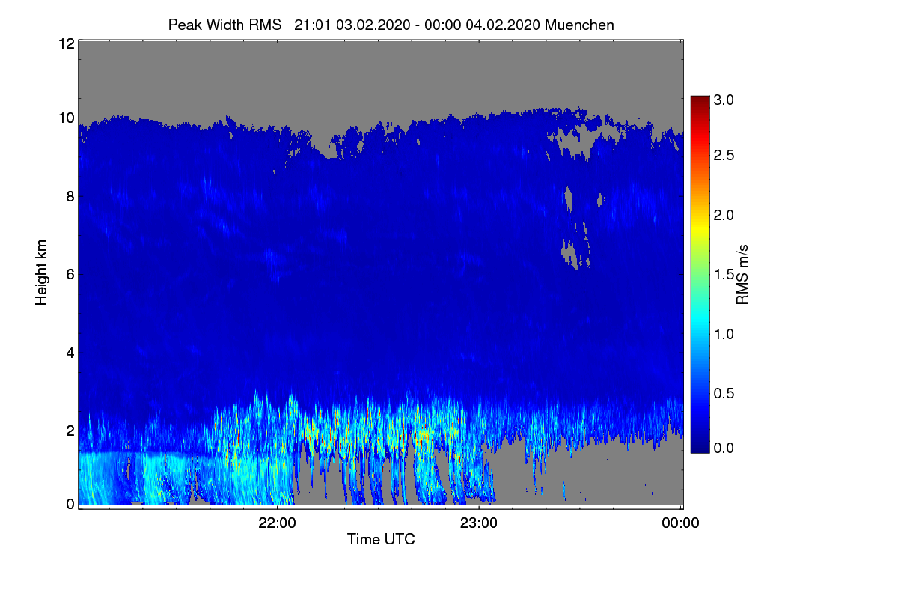Click the colorbar value '2.5'
The height and width of the screenshot is (599, 898).
click(x=724, y=155)
